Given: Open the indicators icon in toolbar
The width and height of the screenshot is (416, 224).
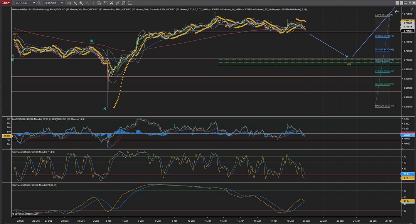Looking at the screenshot, I should tap(111, 3).
